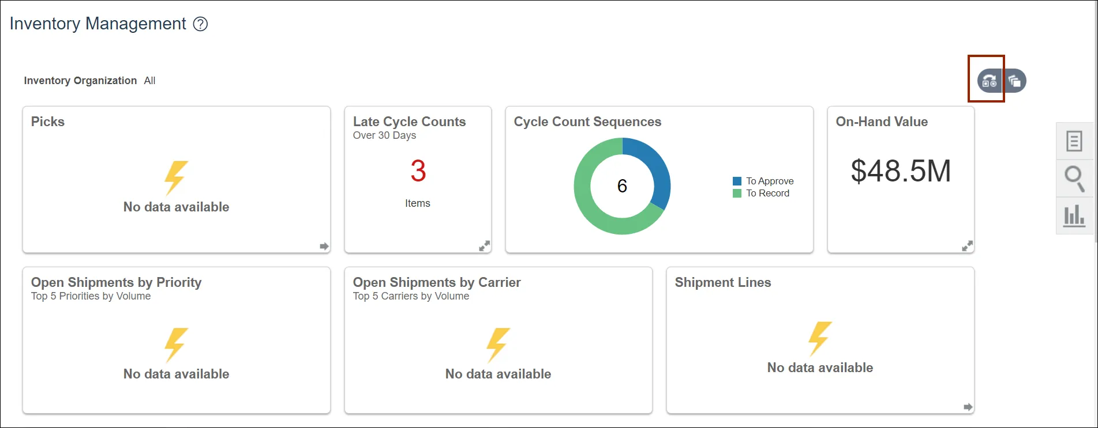Open the Inventory Management help icon
Image resolution: width=1098 pixels, height=428 pixels.
pyautogui.click(x=200, y=24)
